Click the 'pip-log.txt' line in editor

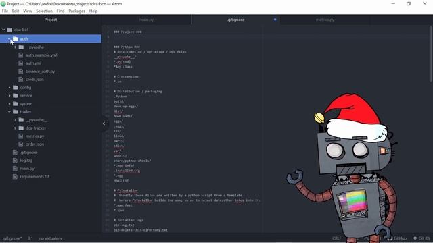click(x=124, y=225)
